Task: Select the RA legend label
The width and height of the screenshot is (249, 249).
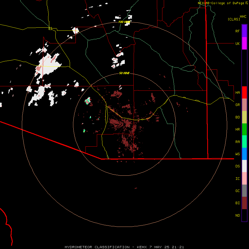Action: (237, 142)
